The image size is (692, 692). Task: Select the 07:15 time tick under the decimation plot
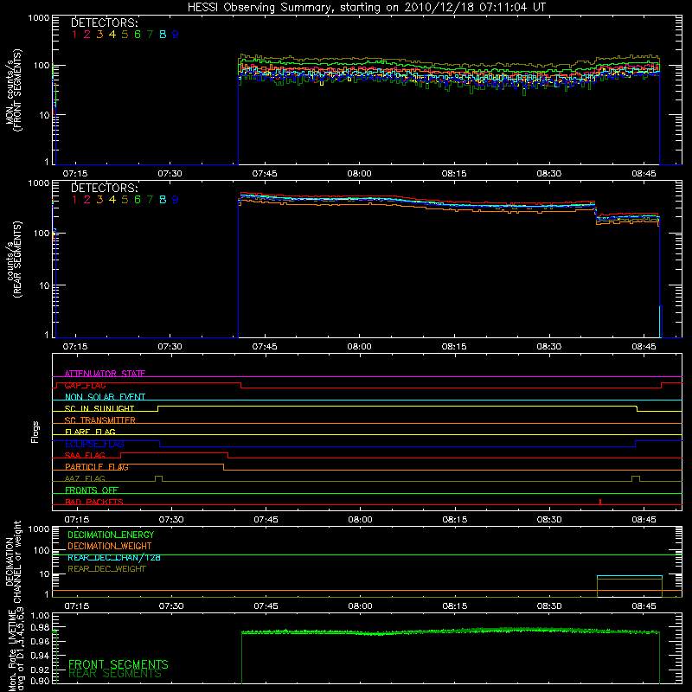tap(77, 606)
